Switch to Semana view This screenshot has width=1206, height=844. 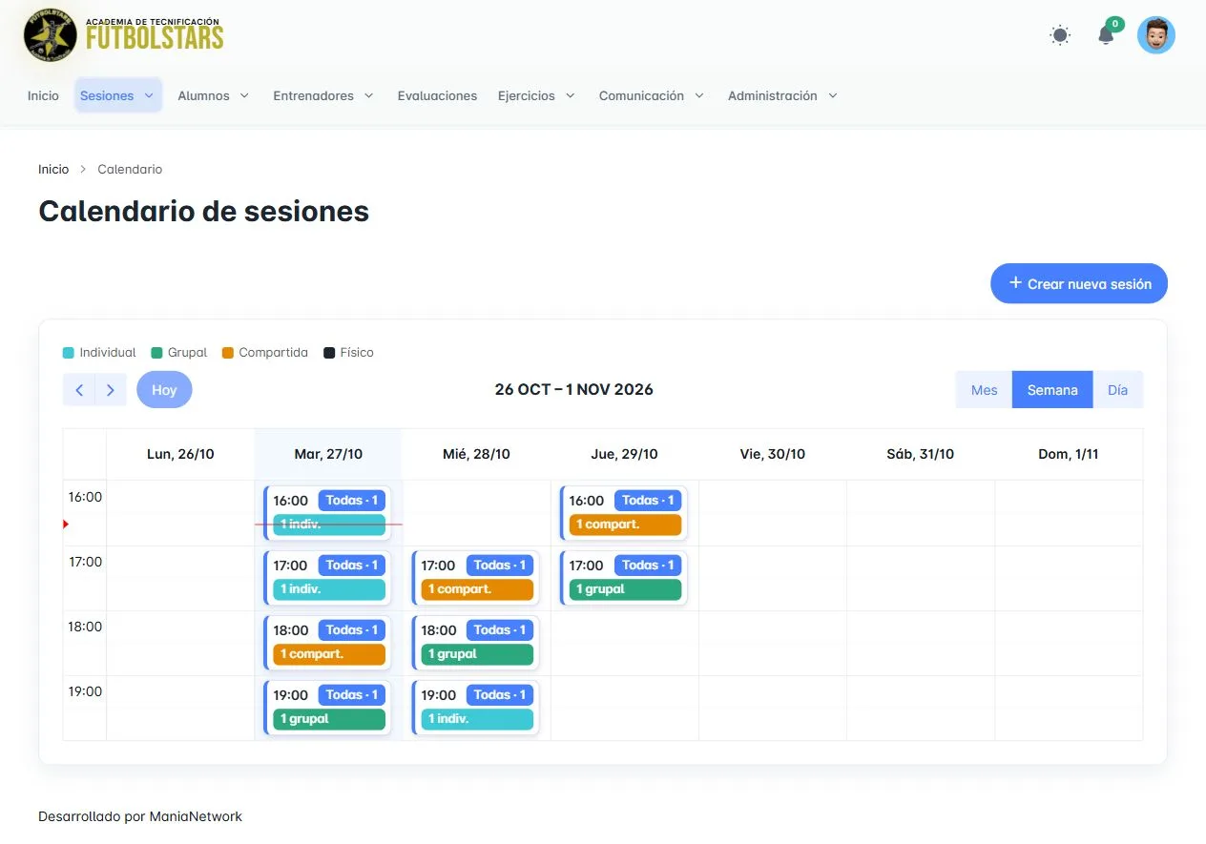(x=1052, y=390)
